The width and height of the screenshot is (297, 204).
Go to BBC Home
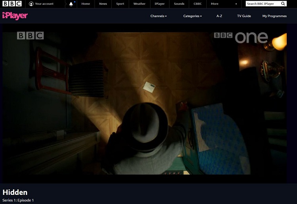pos(86,4)
